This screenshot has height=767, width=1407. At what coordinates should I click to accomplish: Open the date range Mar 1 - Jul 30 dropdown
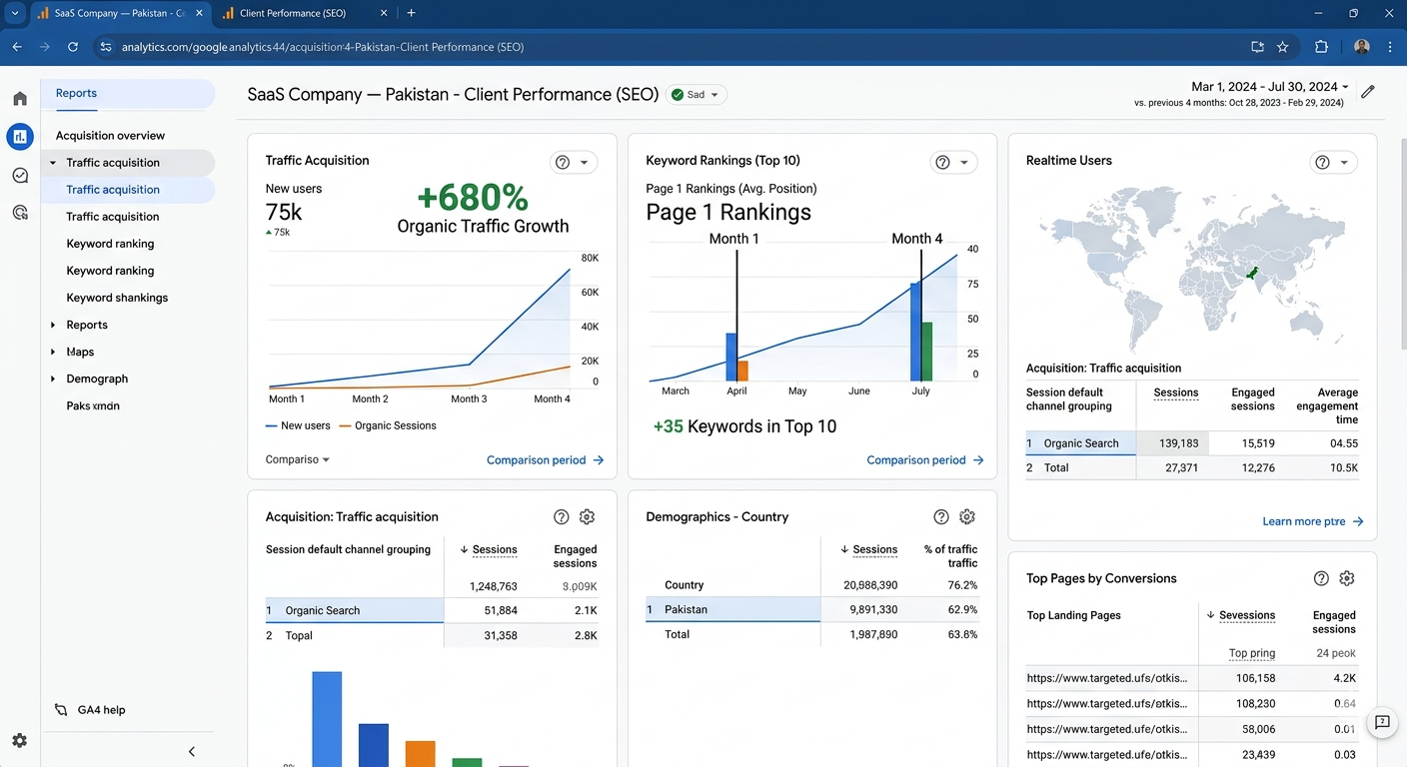[x=1270, y=87]
